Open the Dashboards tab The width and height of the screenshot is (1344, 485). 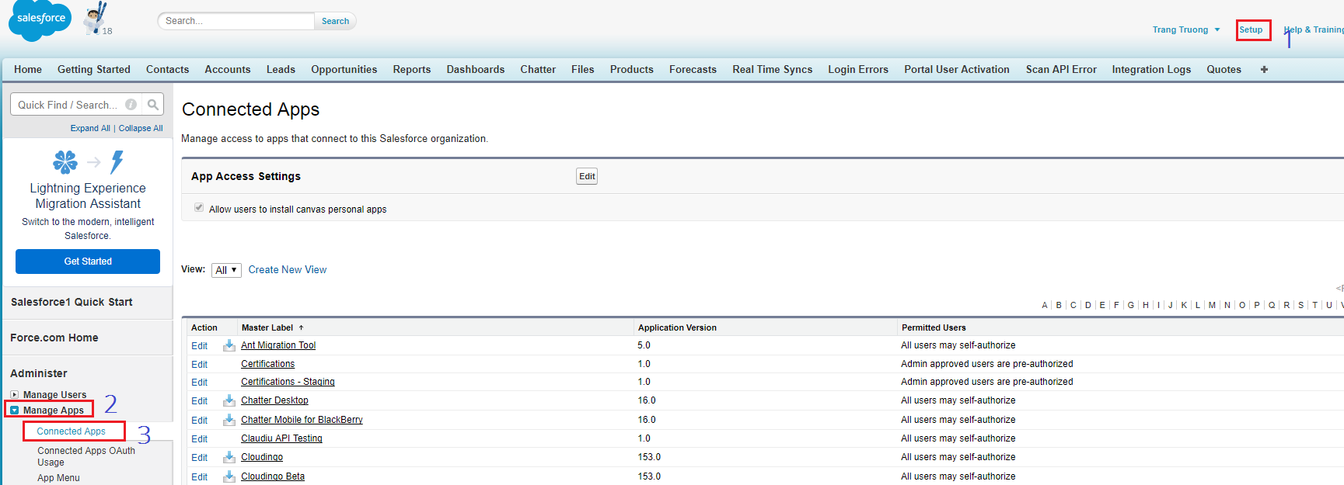coord(476,69)
